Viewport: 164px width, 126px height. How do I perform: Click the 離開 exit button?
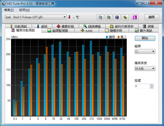152,17
